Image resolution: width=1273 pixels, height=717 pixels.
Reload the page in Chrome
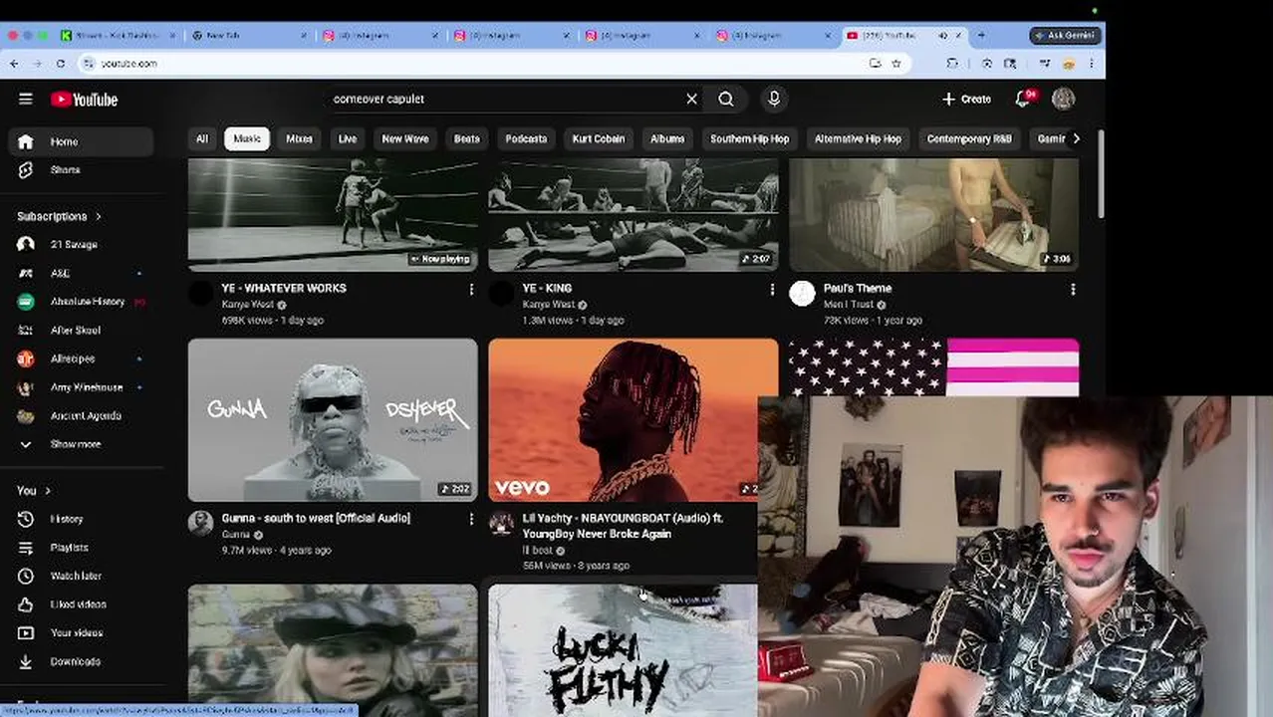click(x=61, y=63)
